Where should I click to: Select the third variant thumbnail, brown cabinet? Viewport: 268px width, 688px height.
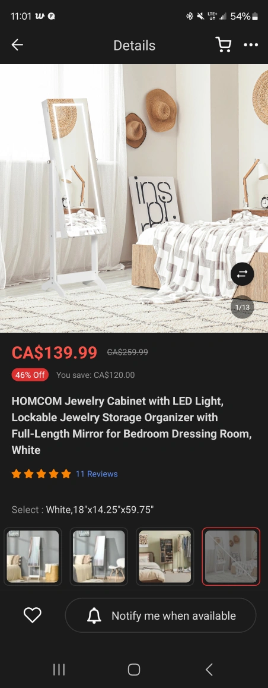pyautogui.click(x=165, y=556)
